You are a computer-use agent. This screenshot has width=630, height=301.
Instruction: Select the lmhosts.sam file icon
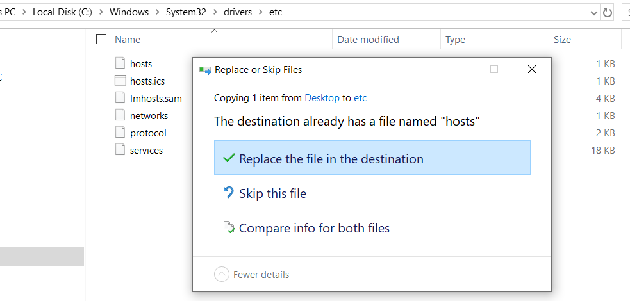120,98
